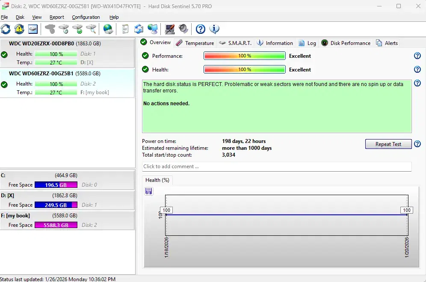This screenshot has height=282, width=426.
Task: Click the blue question mark toolbar icon
Action: click(x=201, y=29)
